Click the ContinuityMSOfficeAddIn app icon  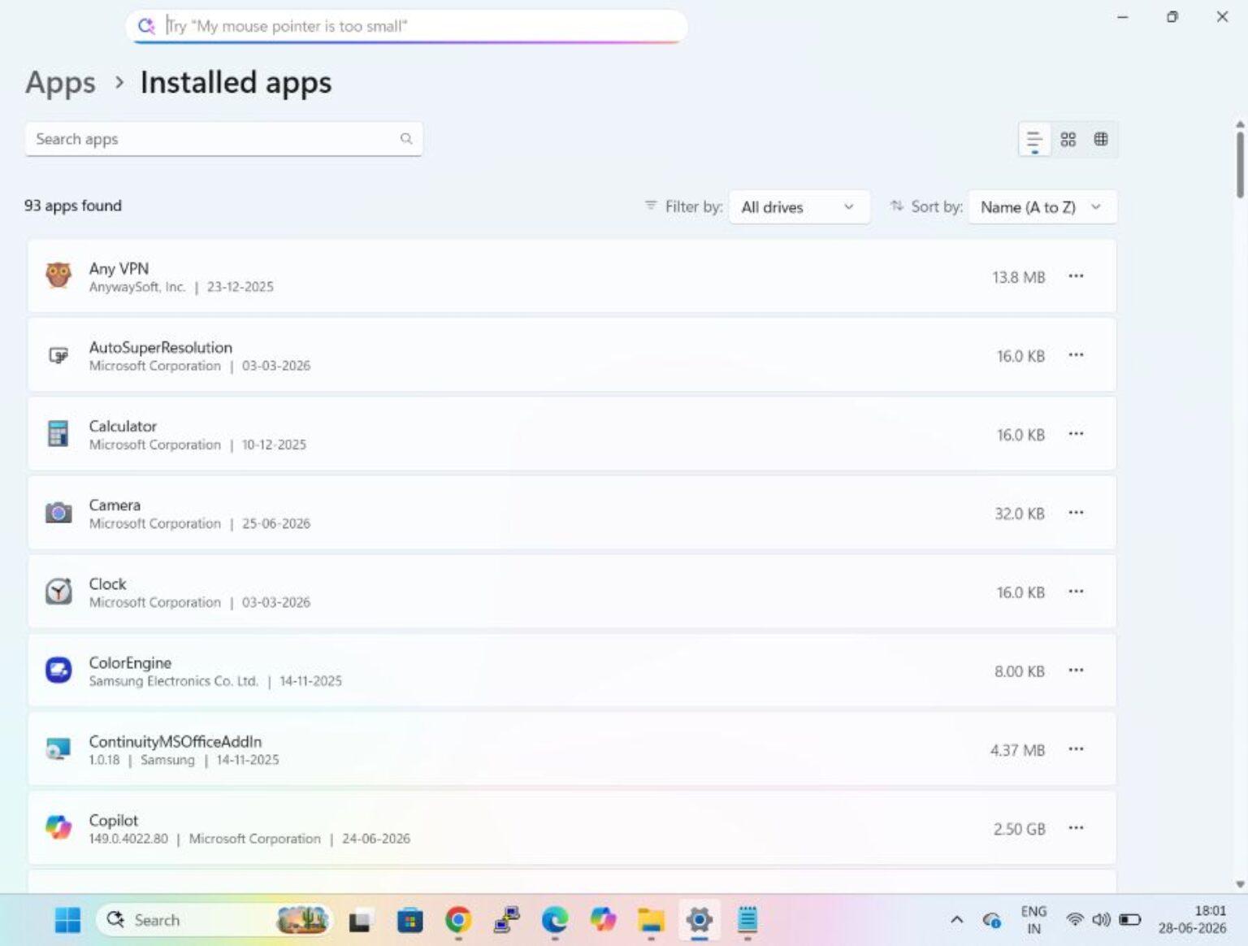click(58, 749)
